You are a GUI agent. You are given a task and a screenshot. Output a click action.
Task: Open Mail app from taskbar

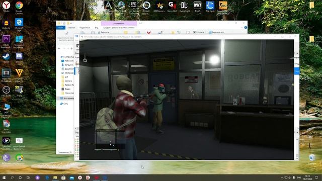click(x=71, y=177)
